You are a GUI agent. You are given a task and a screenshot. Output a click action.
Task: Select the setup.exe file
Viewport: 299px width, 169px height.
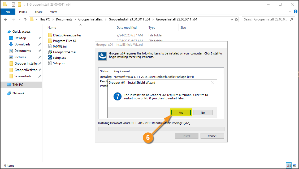point(59,58)
